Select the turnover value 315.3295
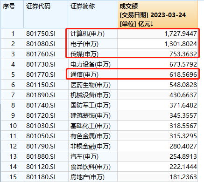 click(x=183, y=136)
